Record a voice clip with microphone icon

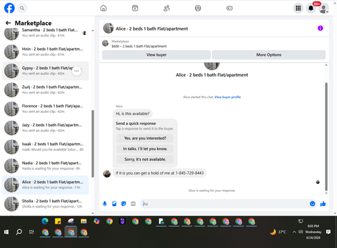point(104,204)
